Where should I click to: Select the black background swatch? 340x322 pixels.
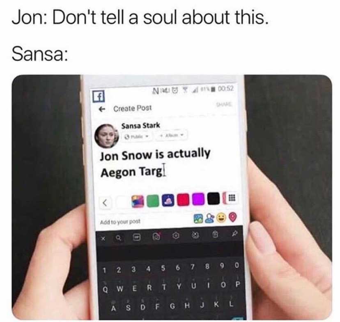tap(214, 198)
